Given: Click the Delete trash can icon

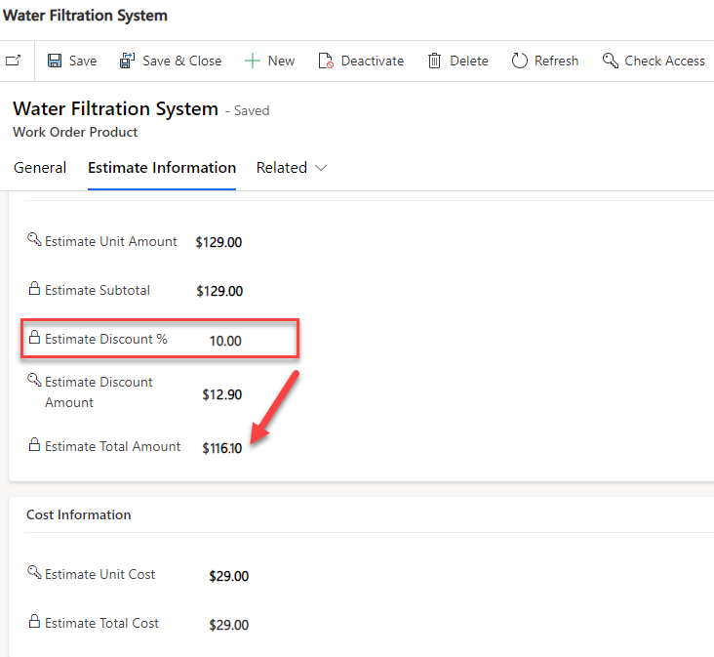Looking at the screenshot, I should [x=434, y=61].
